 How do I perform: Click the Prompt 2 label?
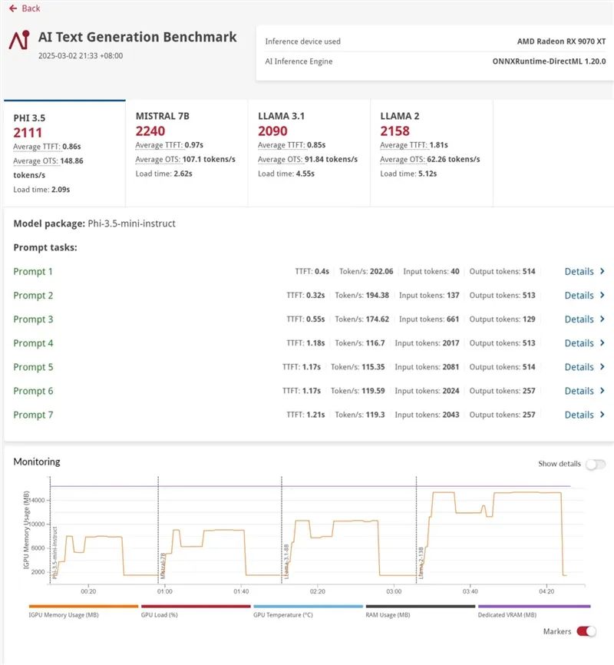tap(33, 295)
